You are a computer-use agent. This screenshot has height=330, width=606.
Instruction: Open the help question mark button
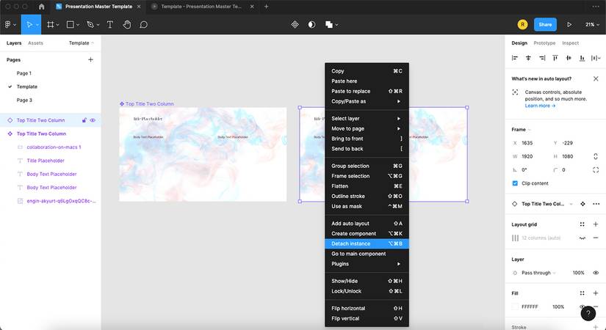588,313
